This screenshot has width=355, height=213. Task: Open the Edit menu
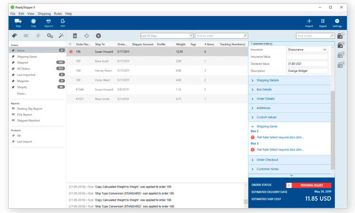pyautogui.click(x=21, y=14)
